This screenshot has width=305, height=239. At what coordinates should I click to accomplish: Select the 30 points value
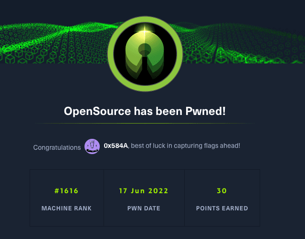pos(222,191)
